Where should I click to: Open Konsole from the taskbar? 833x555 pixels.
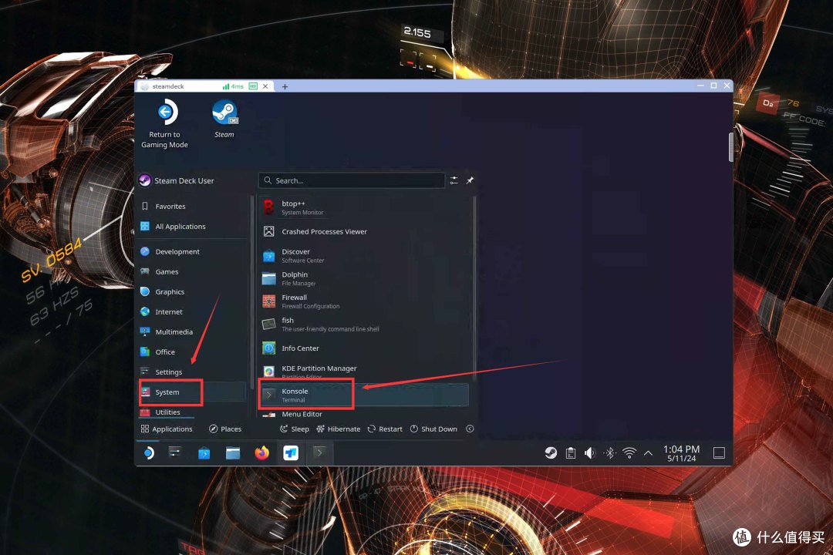click(319, 453)
